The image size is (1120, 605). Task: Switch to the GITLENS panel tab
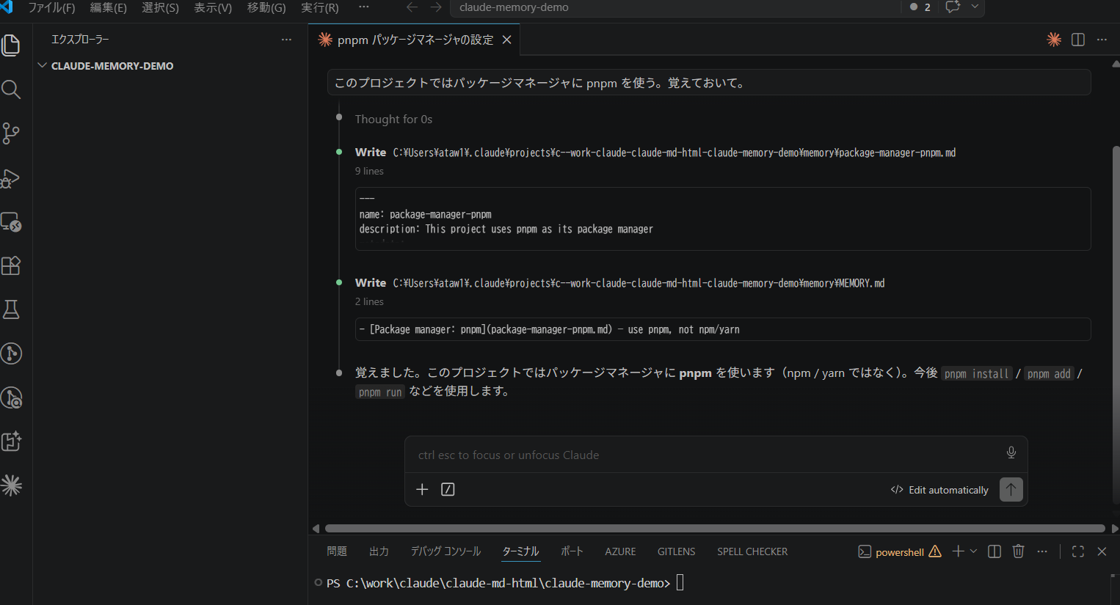click(x=676, y=551)
